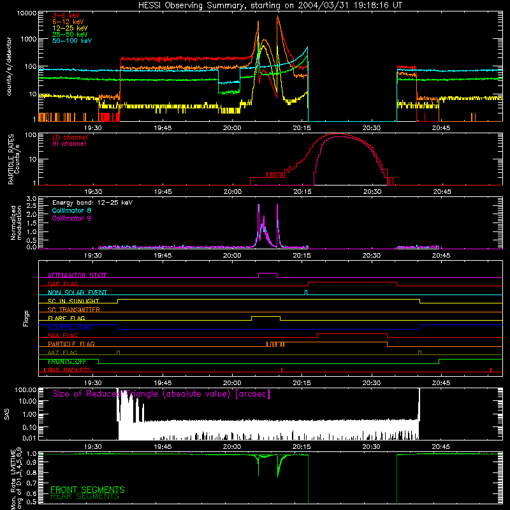The width and height of the screenshot is (510, 510).
Task: Click the Mon. Rate LIVETIME axis label
Action: point(16,479)
